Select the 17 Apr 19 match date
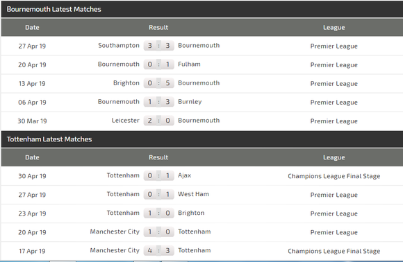The image size is (403, 262). click(x=32, y=251)
